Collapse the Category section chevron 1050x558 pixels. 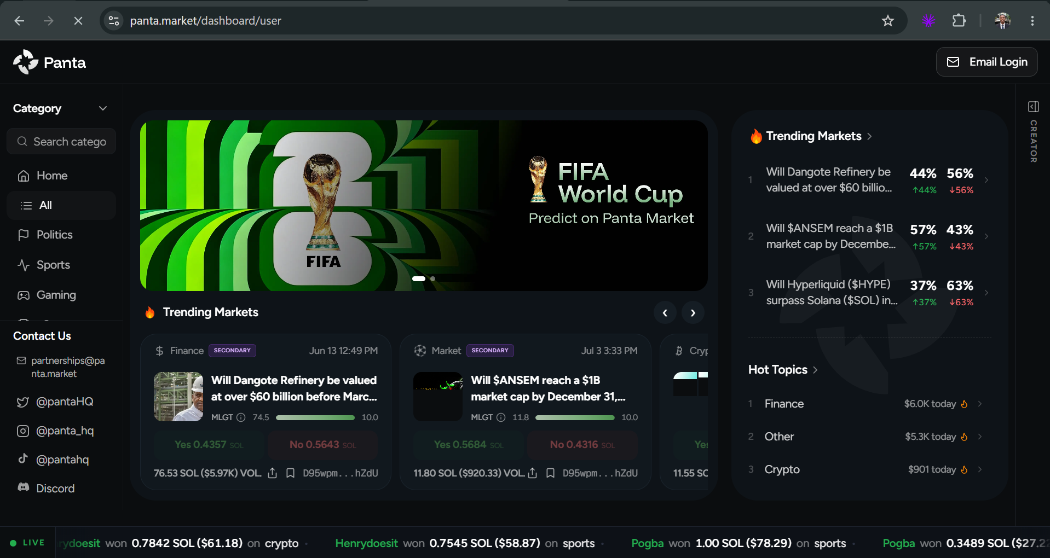tap(103, 108)
